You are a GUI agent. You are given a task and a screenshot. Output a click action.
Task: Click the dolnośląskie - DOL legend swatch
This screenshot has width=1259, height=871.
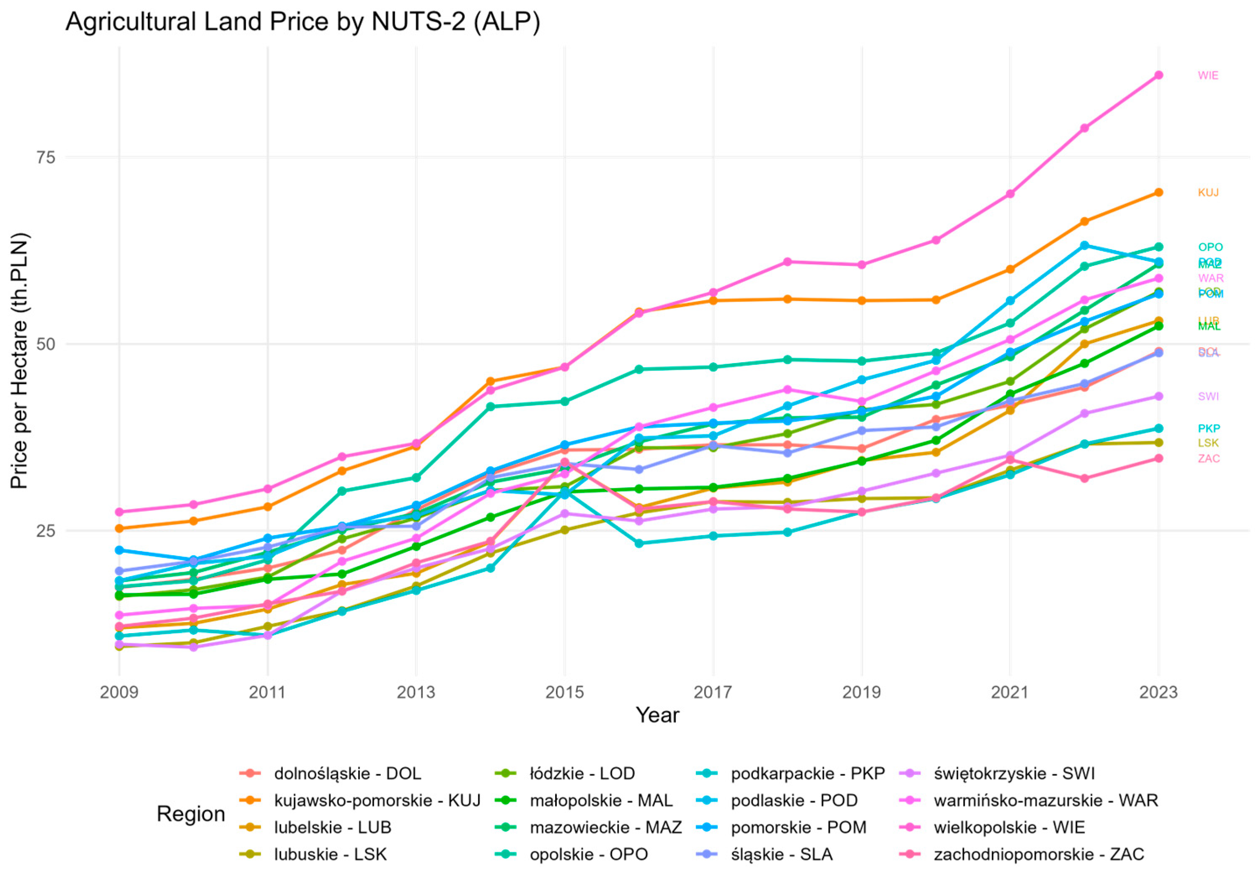(251, 773)
